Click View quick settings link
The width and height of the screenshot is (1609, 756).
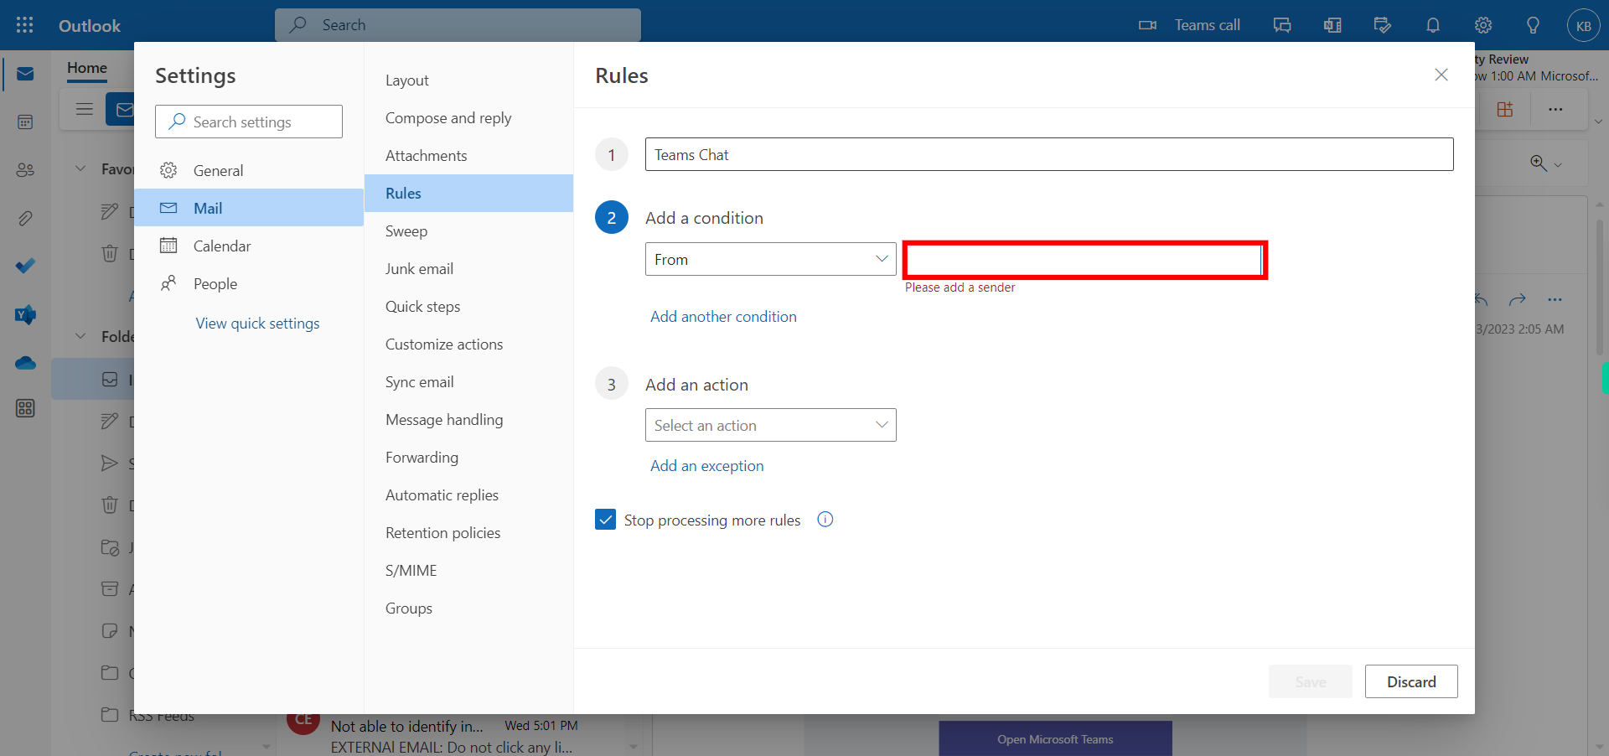[x=257, y=324]
